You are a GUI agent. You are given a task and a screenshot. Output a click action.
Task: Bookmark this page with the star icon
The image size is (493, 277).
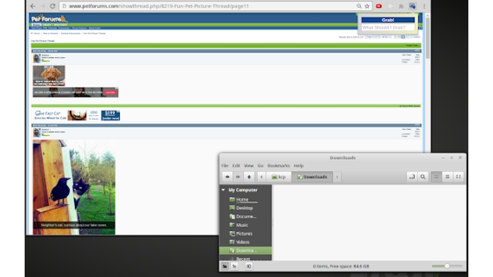tap(367, 6)
